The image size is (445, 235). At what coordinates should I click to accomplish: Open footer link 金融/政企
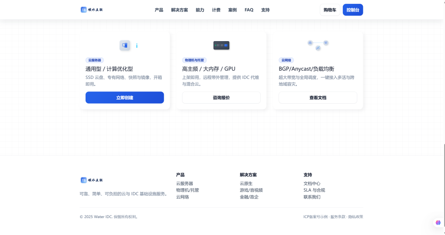(x=249, y=197)
